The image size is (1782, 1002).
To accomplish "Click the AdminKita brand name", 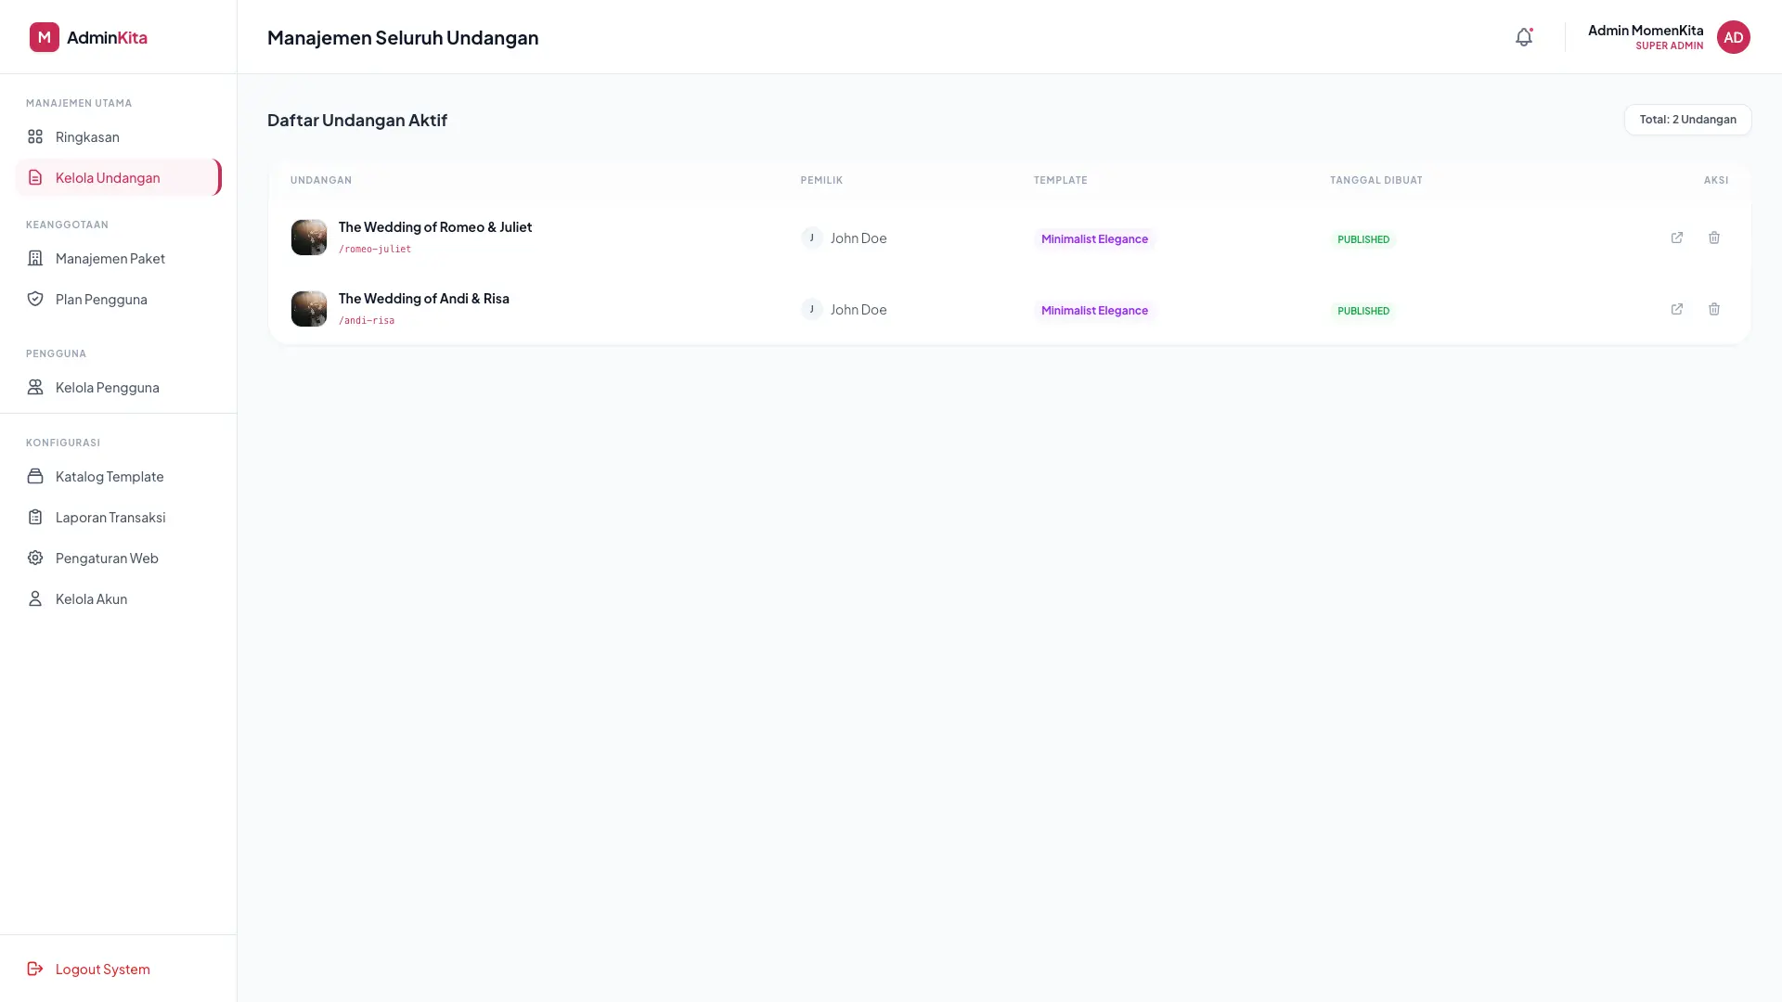I will pyautogui.click(x=107, y=37).
